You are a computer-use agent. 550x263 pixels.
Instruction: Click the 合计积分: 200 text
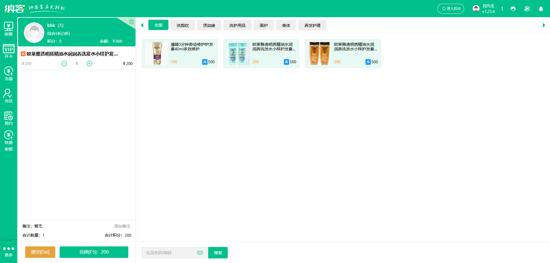tap(118, 235)
